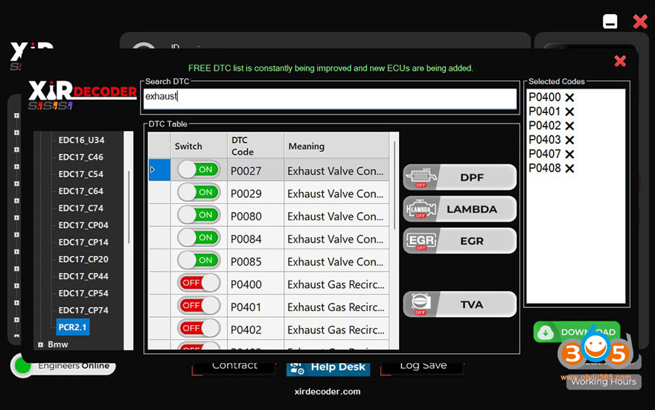Click the Working Hours button
This screenshot has width=655, height=410.
coord(604,381)
